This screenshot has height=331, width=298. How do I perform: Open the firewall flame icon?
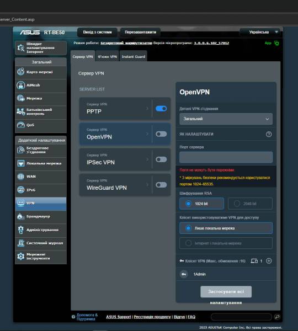(21, 216)
